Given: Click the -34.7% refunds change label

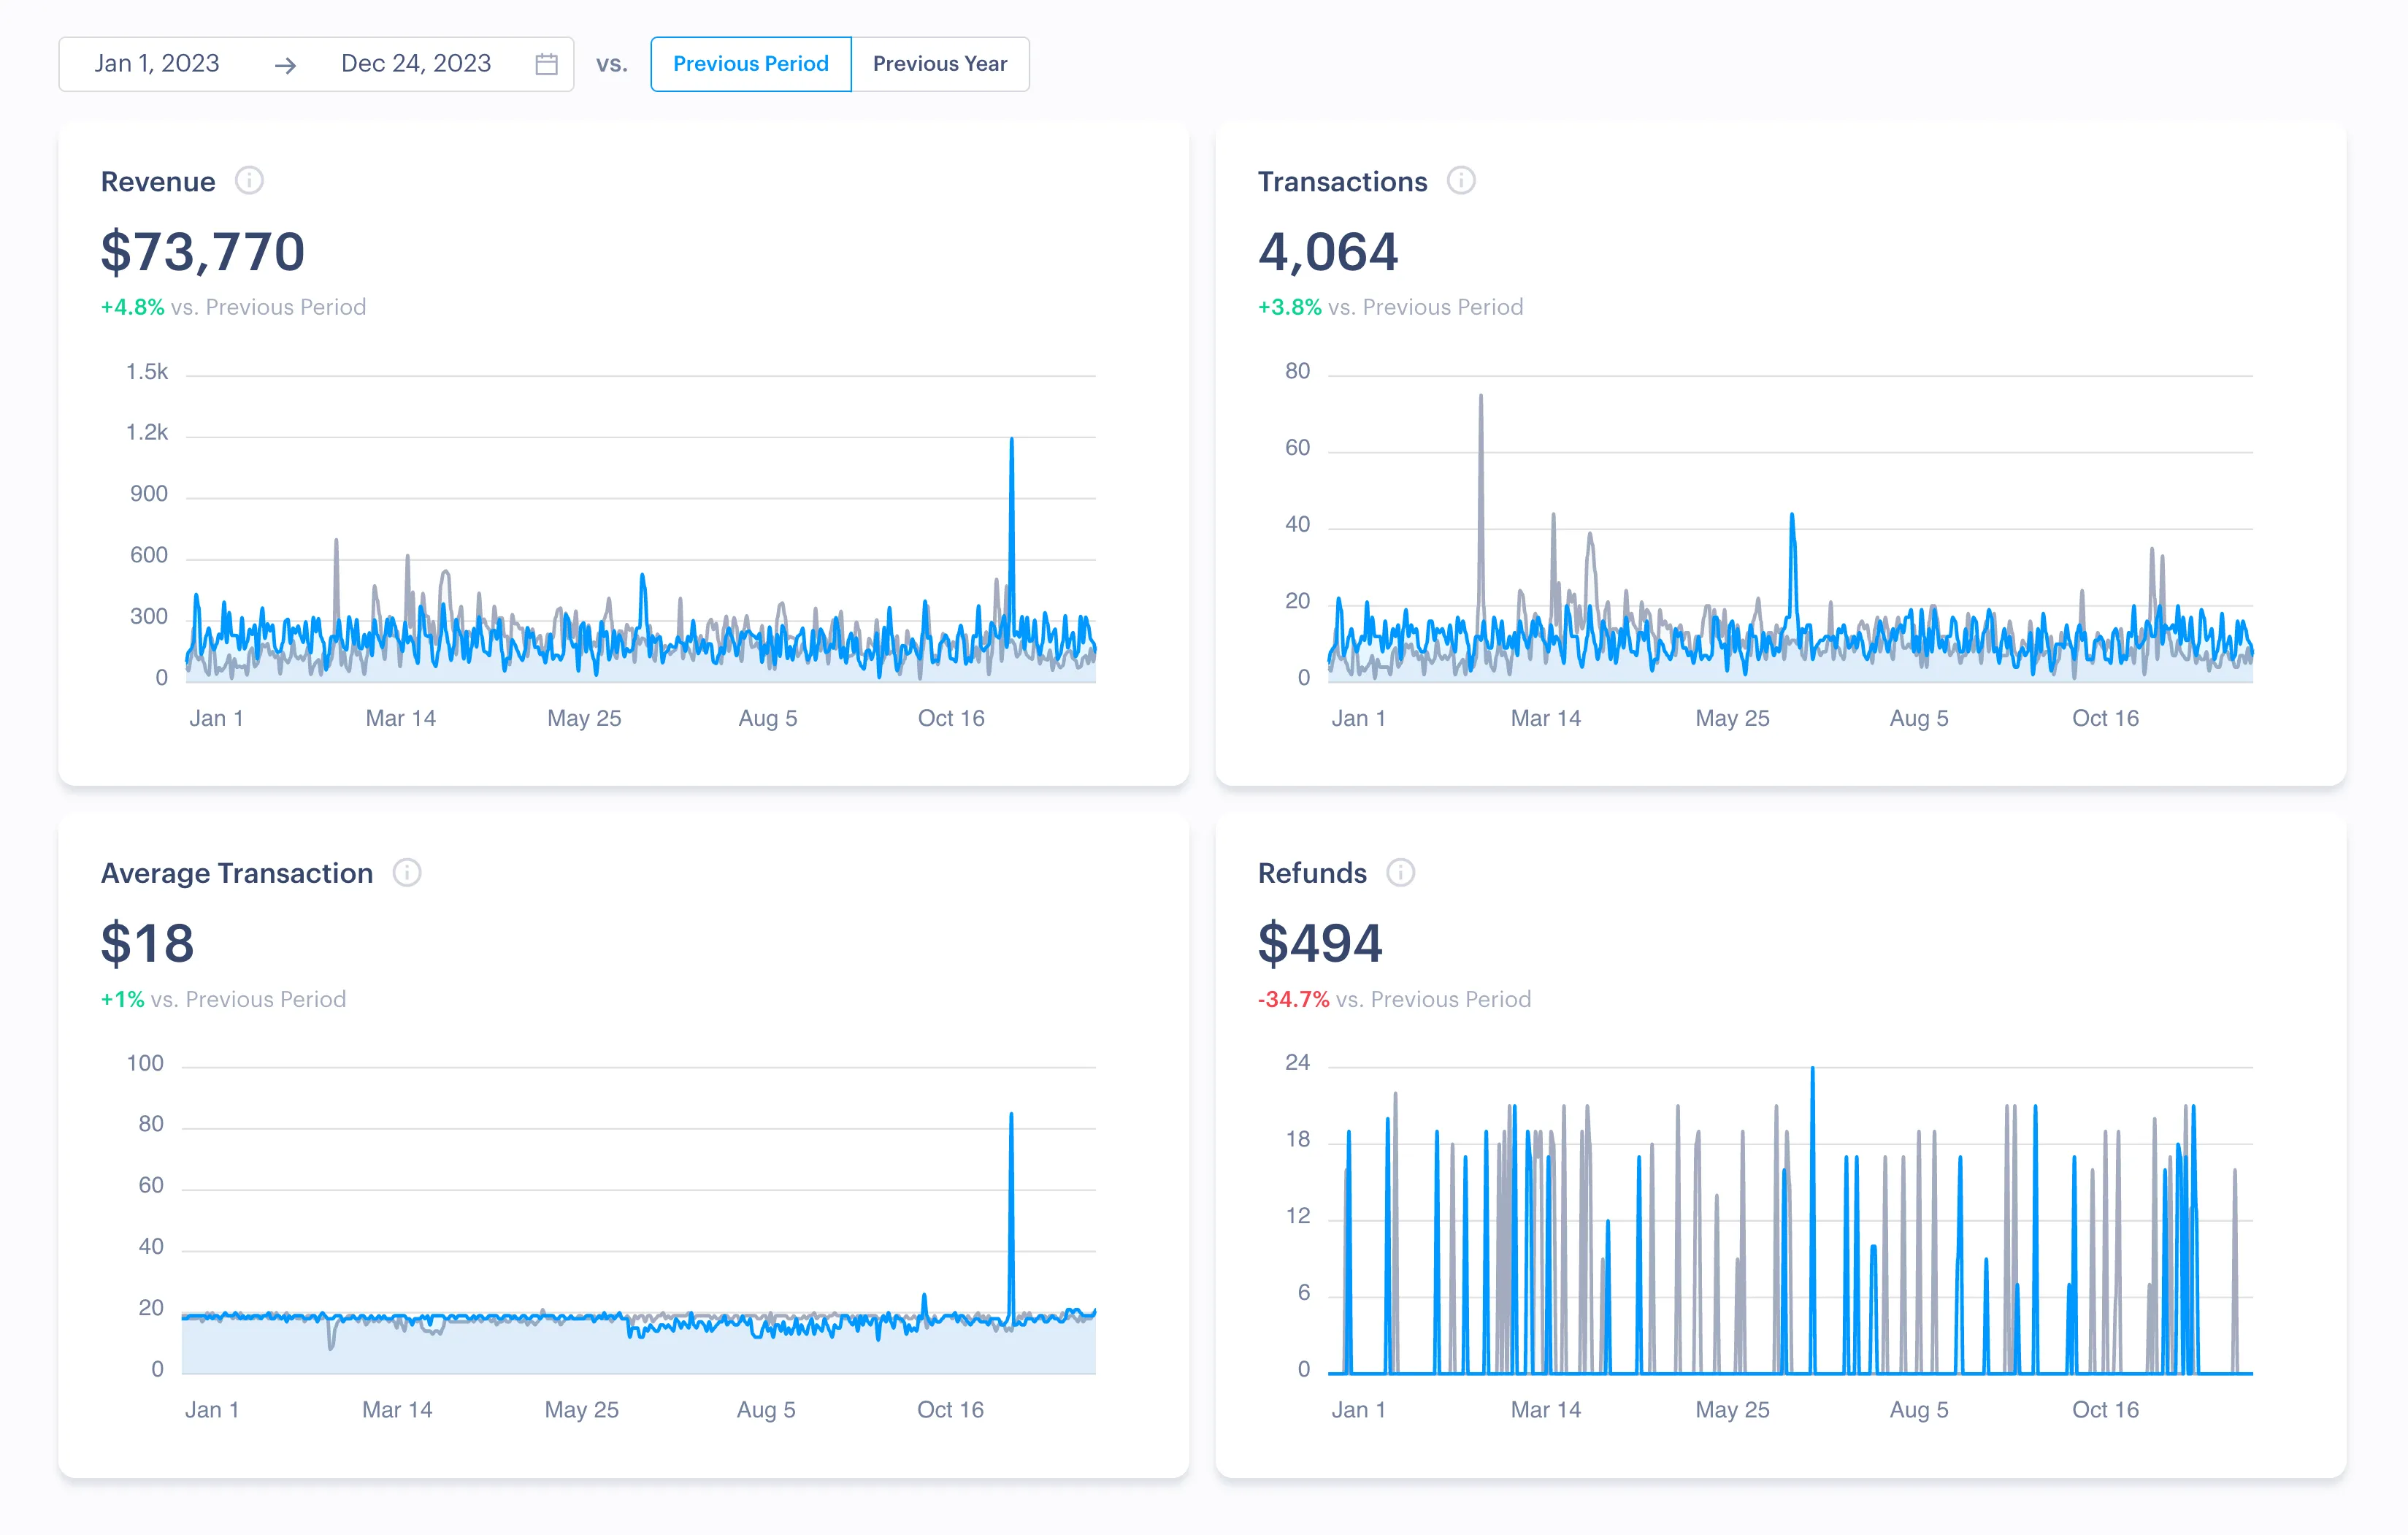Looking at the screenshot, I should coord(1293,999).
